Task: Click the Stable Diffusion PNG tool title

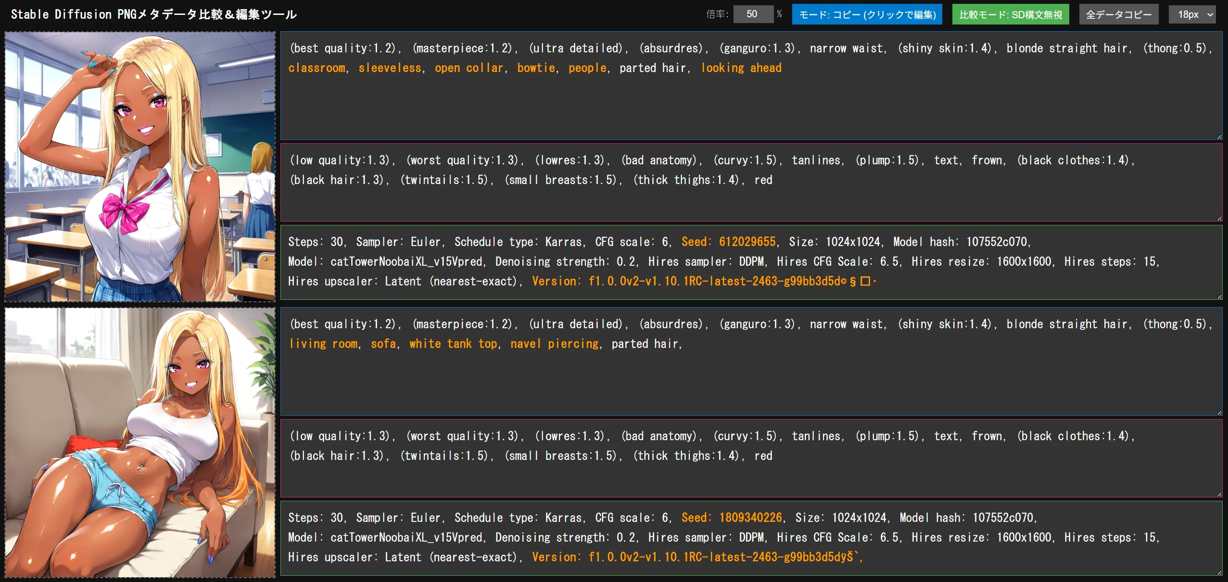Action: [153, 14]
